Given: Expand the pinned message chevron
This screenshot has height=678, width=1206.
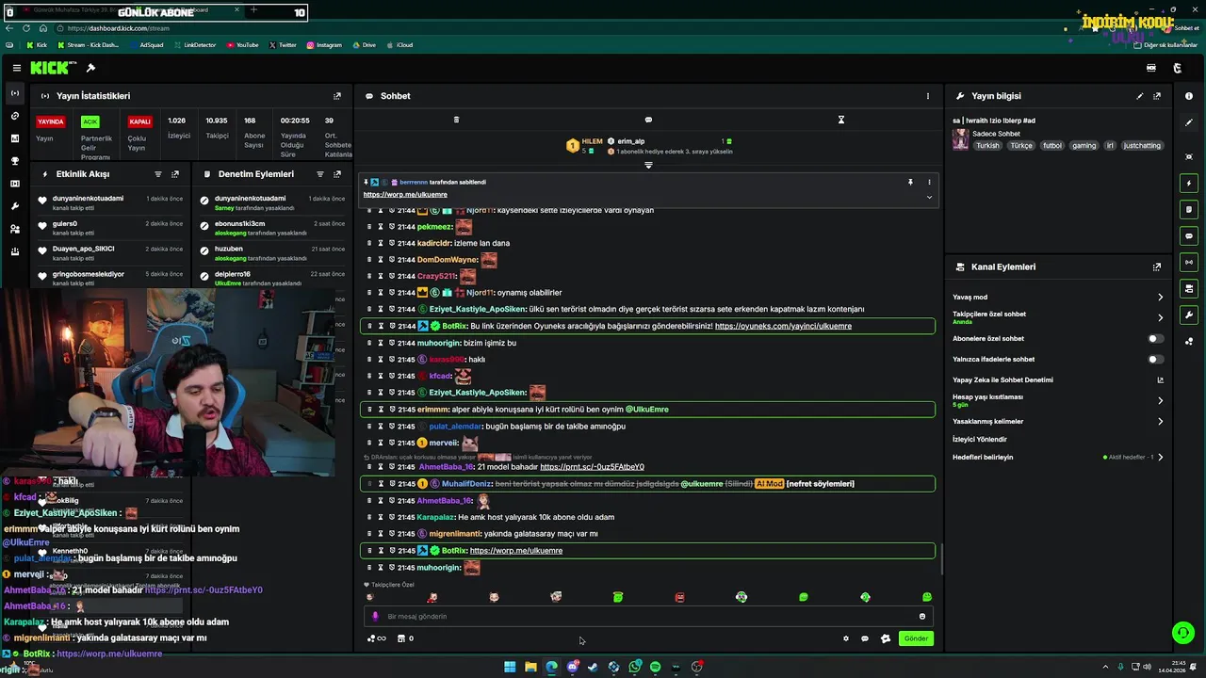Looking at the screenshot, I should pyautogui.click(x=929, y=197).
